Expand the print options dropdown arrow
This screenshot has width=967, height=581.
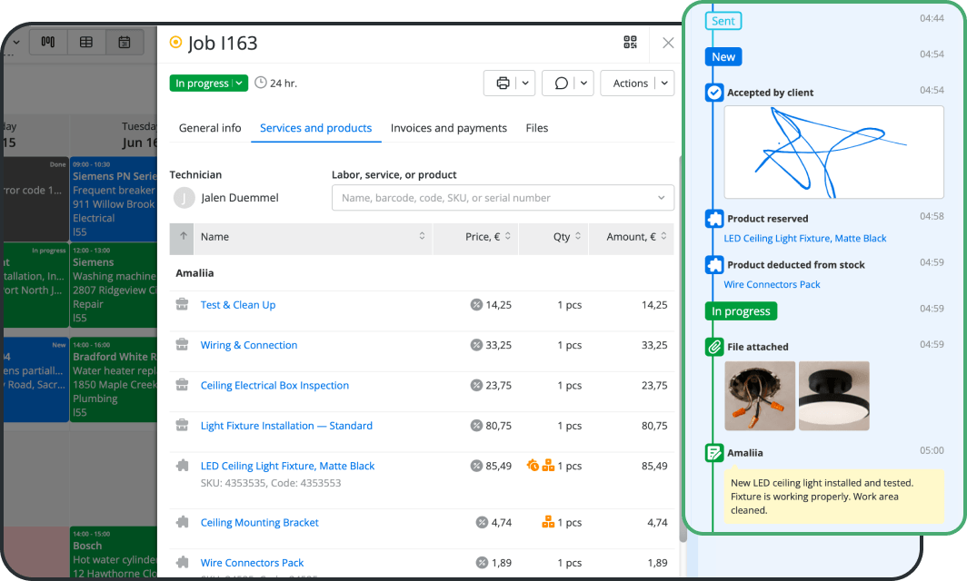click(x=525, y=84)
